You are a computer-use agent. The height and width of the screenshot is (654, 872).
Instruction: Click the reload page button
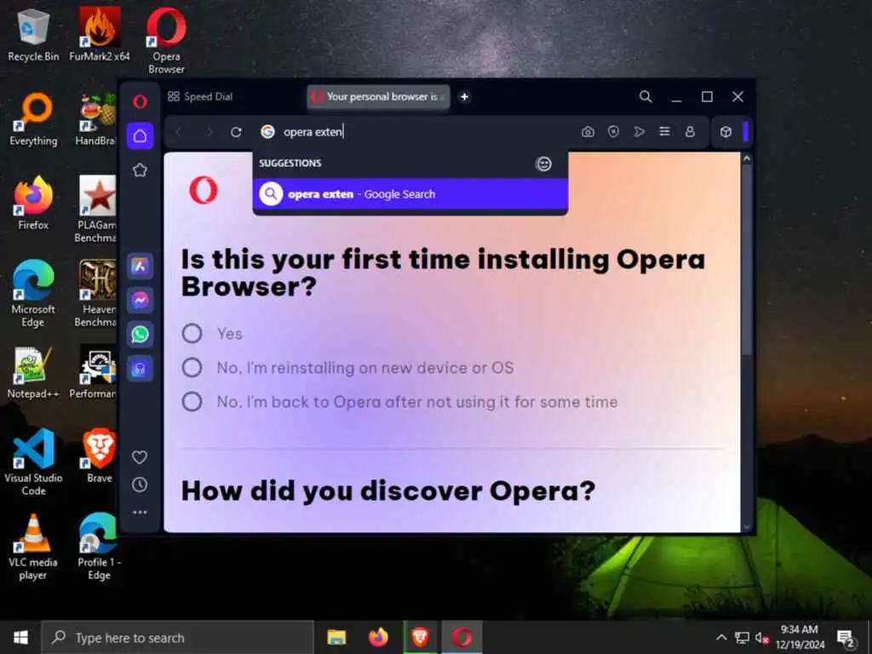pyautogui.click(x=236, y=132)
